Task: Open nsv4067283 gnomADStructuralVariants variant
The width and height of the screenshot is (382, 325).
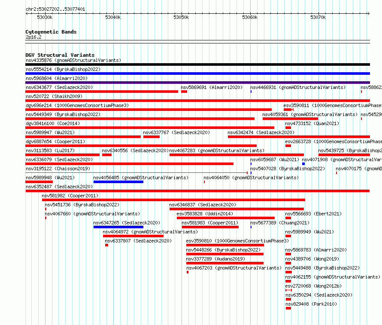Action: point(217,150)
